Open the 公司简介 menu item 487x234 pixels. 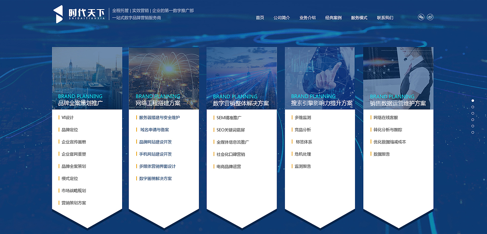(x=282, y=18)
